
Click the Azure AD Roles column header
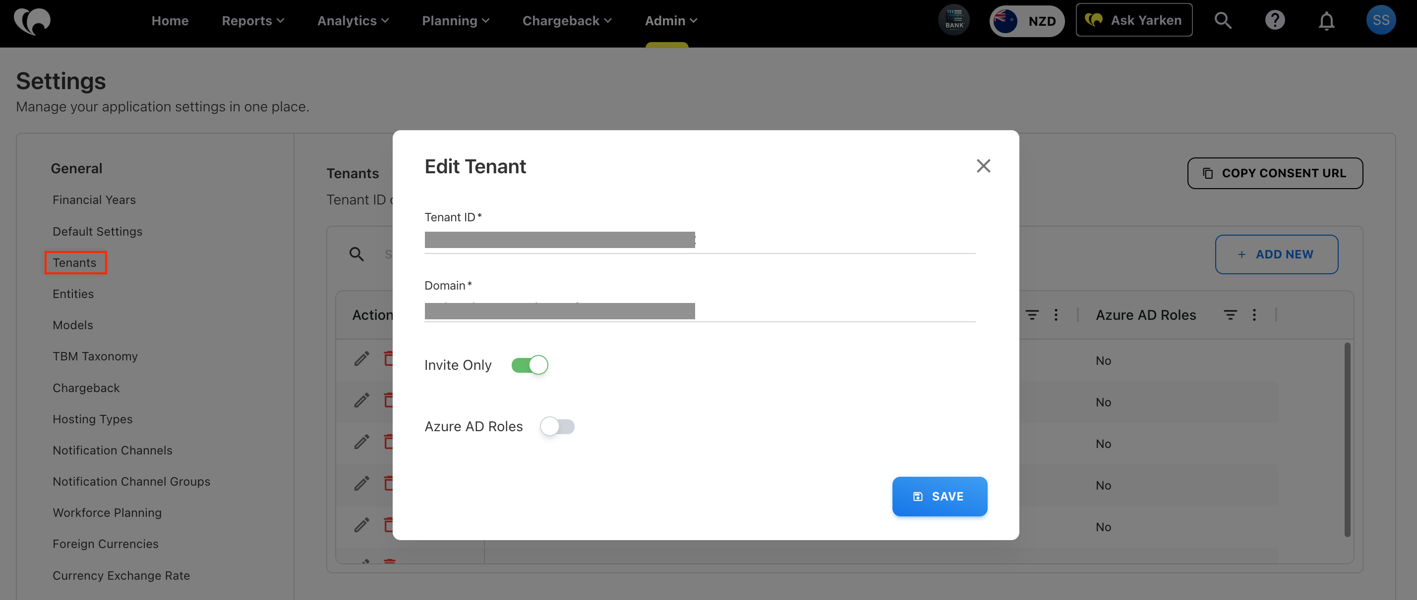(x=1145, y=315)
